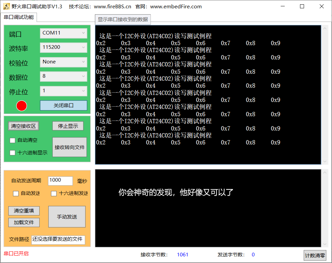The image size is (332, 263).
Task: Select the 串口调试功能 tab
Action: [x=19, y=17]
